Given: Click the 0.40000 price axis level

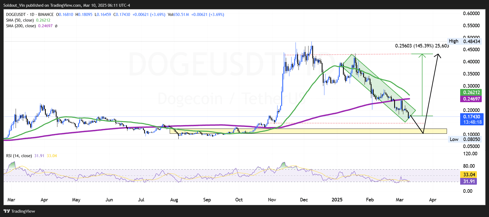Looking at the screenshot, I should 471,62.
